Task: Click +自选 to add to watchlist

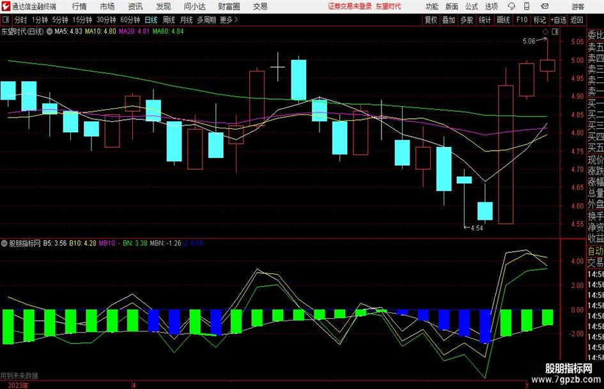Action: pos(559,20)
